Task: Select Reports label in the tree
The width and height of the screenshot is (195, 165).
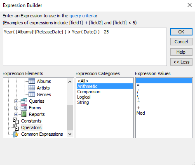Action: 37,114
